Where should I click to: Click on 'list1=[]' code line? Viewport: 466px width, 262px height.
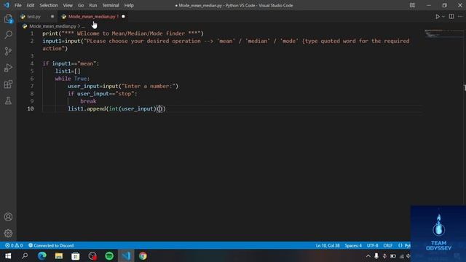click(x=68, y=71)
